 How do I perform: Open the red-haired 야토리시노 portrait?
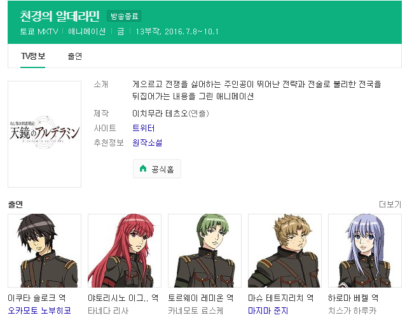125,251
